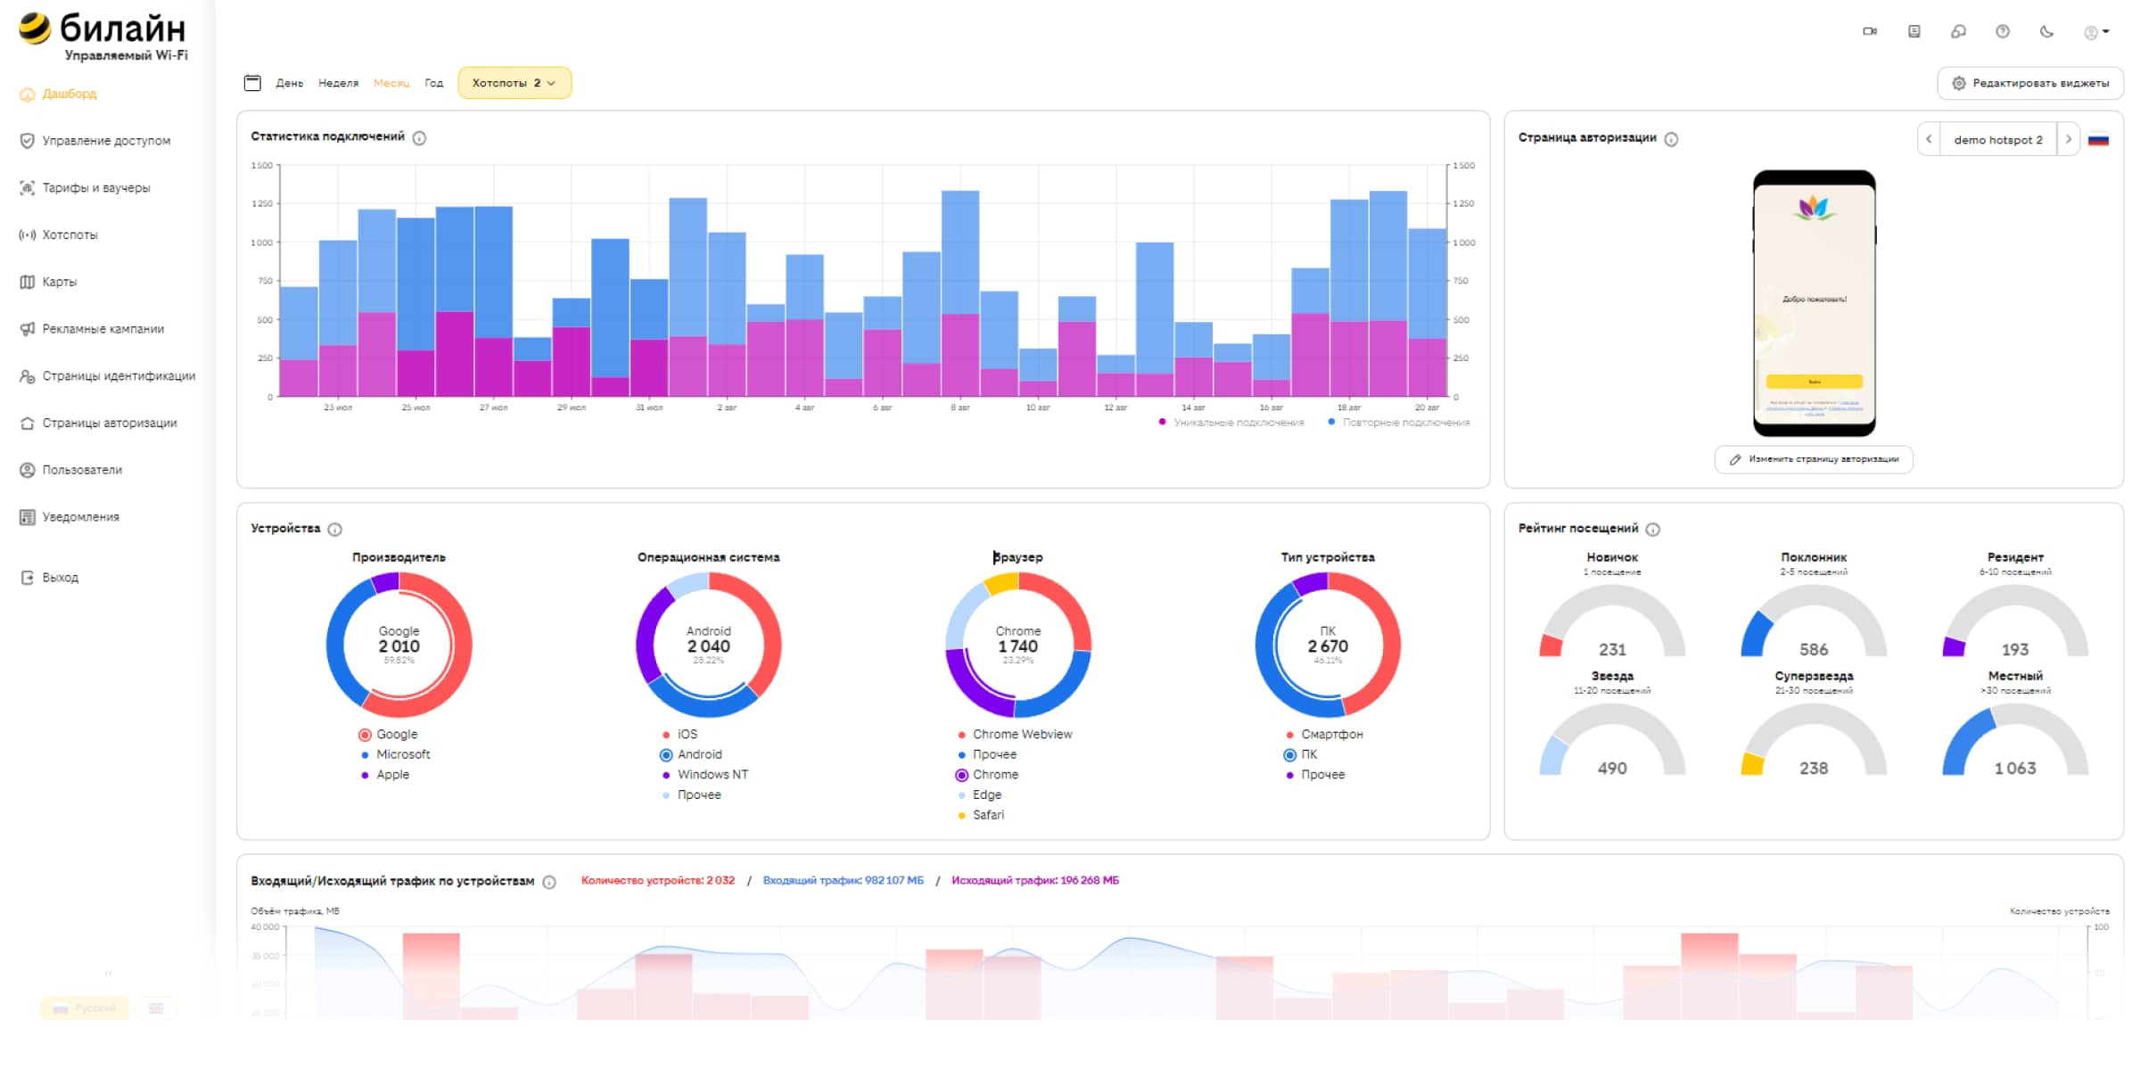Open Управление доступом in the sidebar
This screenshot has width=2140, height=1070.
tap(95, 141)
